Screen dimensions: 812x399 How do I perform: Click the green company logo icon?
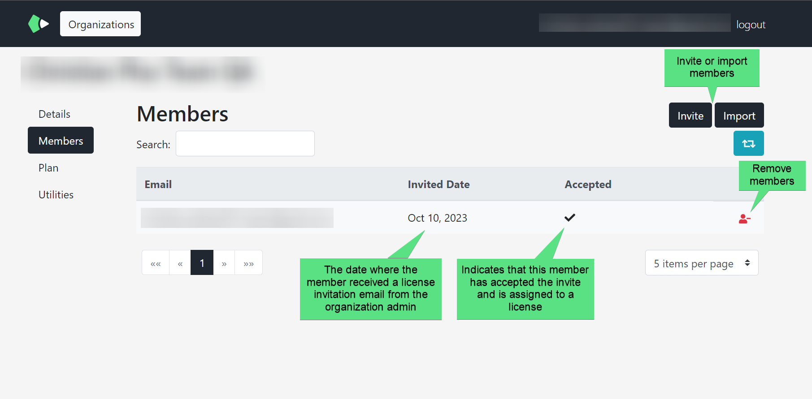[x=39, y=23]
